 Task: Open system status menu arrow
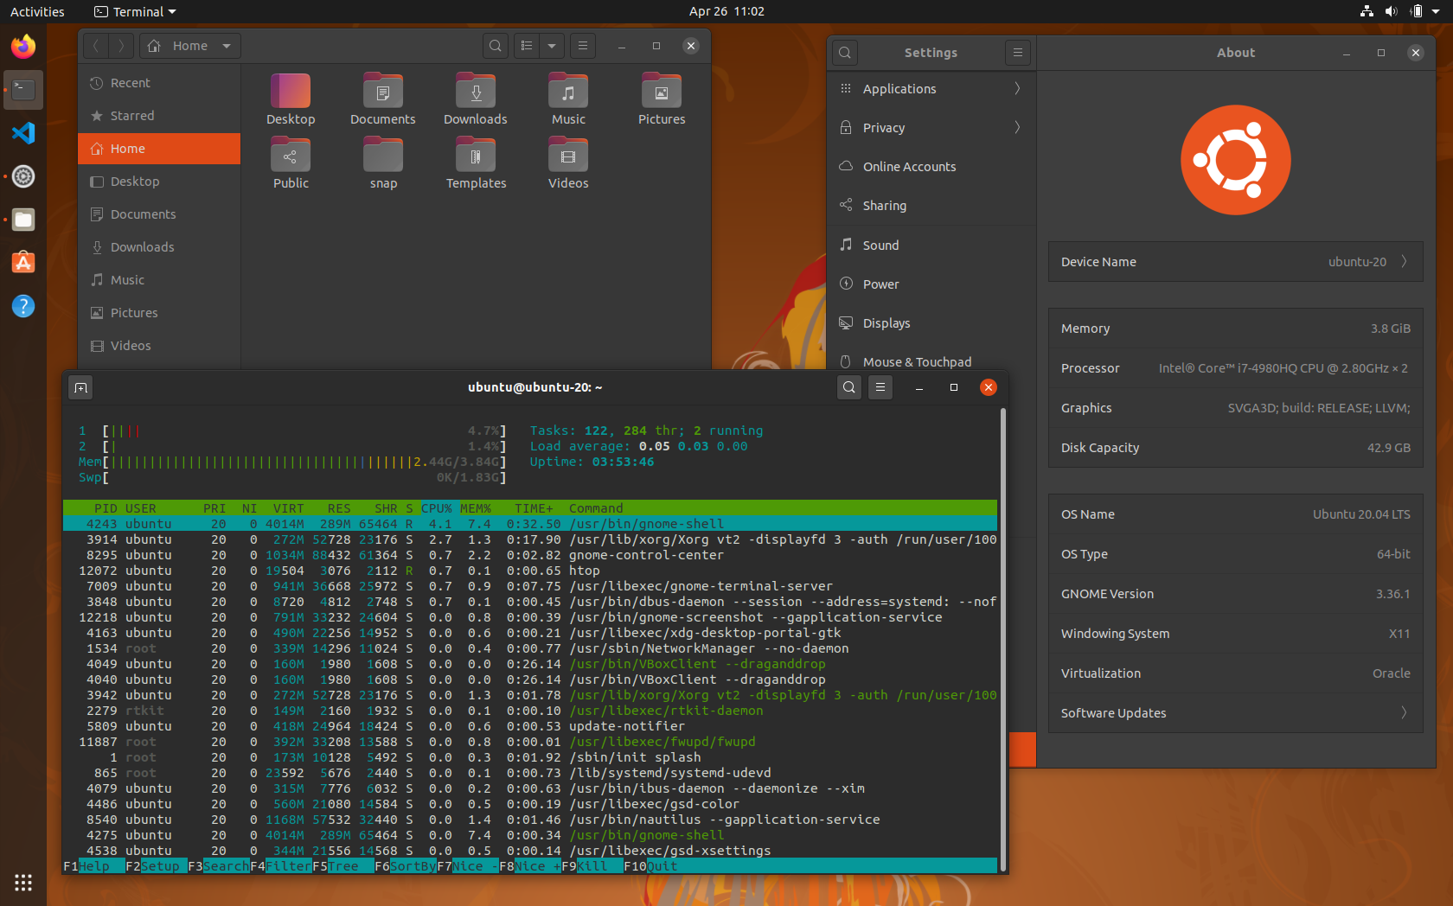[x=1436, y=11]
